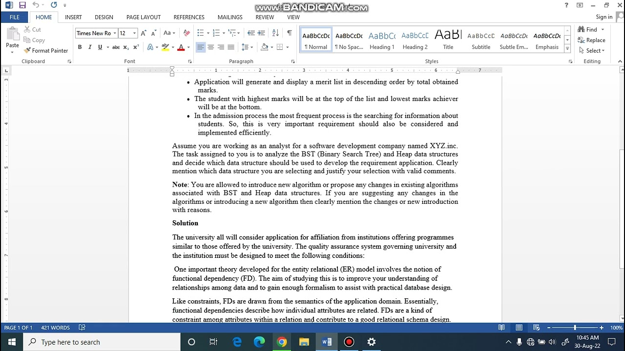This screenshot has width=625, height=351.
Task: Switch to Web Layout view
Action: point(536,328)
